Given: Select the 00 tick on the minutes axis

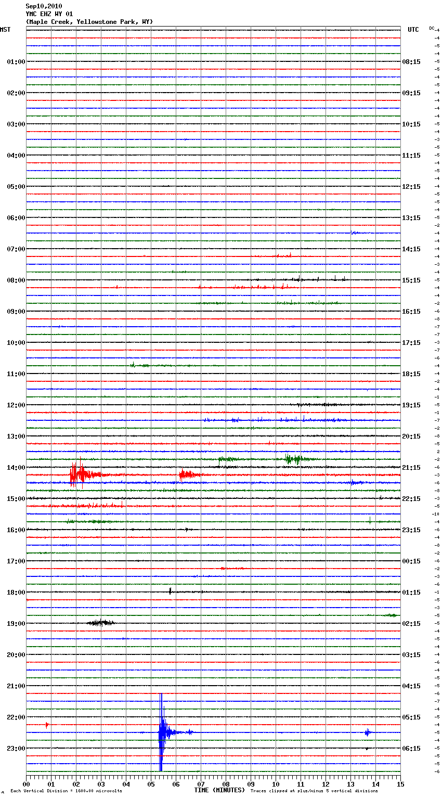Looking at the screenshot, I should coord(27,784).
